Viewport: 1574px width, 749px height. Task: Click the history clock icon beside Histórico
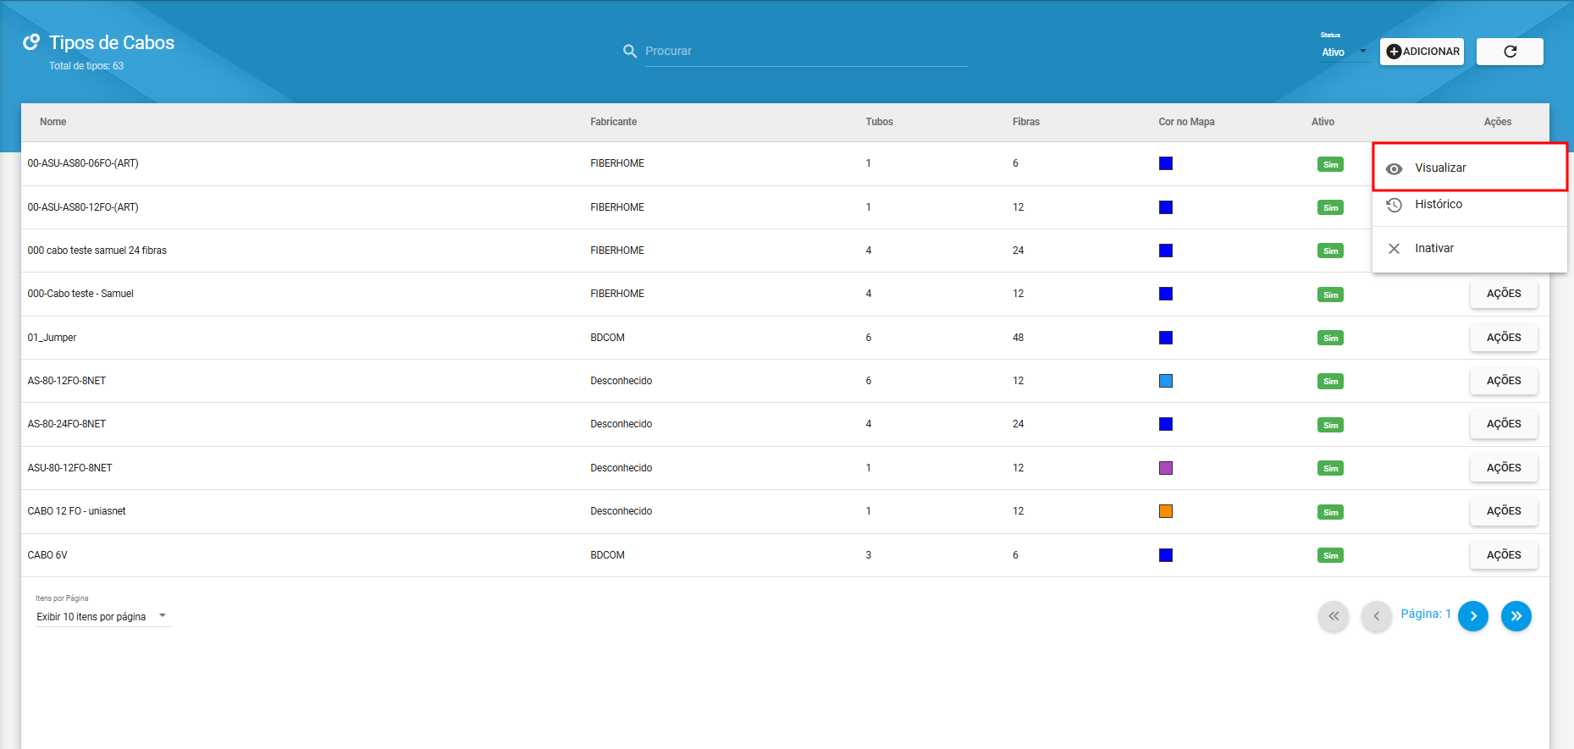click(1394, 205)
